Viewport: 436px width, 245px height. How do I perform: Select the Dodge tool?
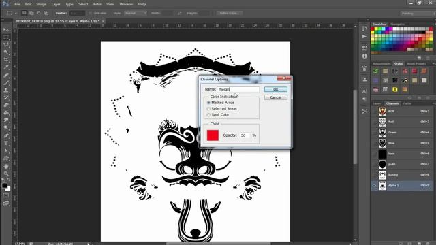[x=6, y=128]
